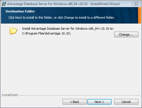Open the Change... folder dialog
This screenshot has height=108, width=142.
126,34
